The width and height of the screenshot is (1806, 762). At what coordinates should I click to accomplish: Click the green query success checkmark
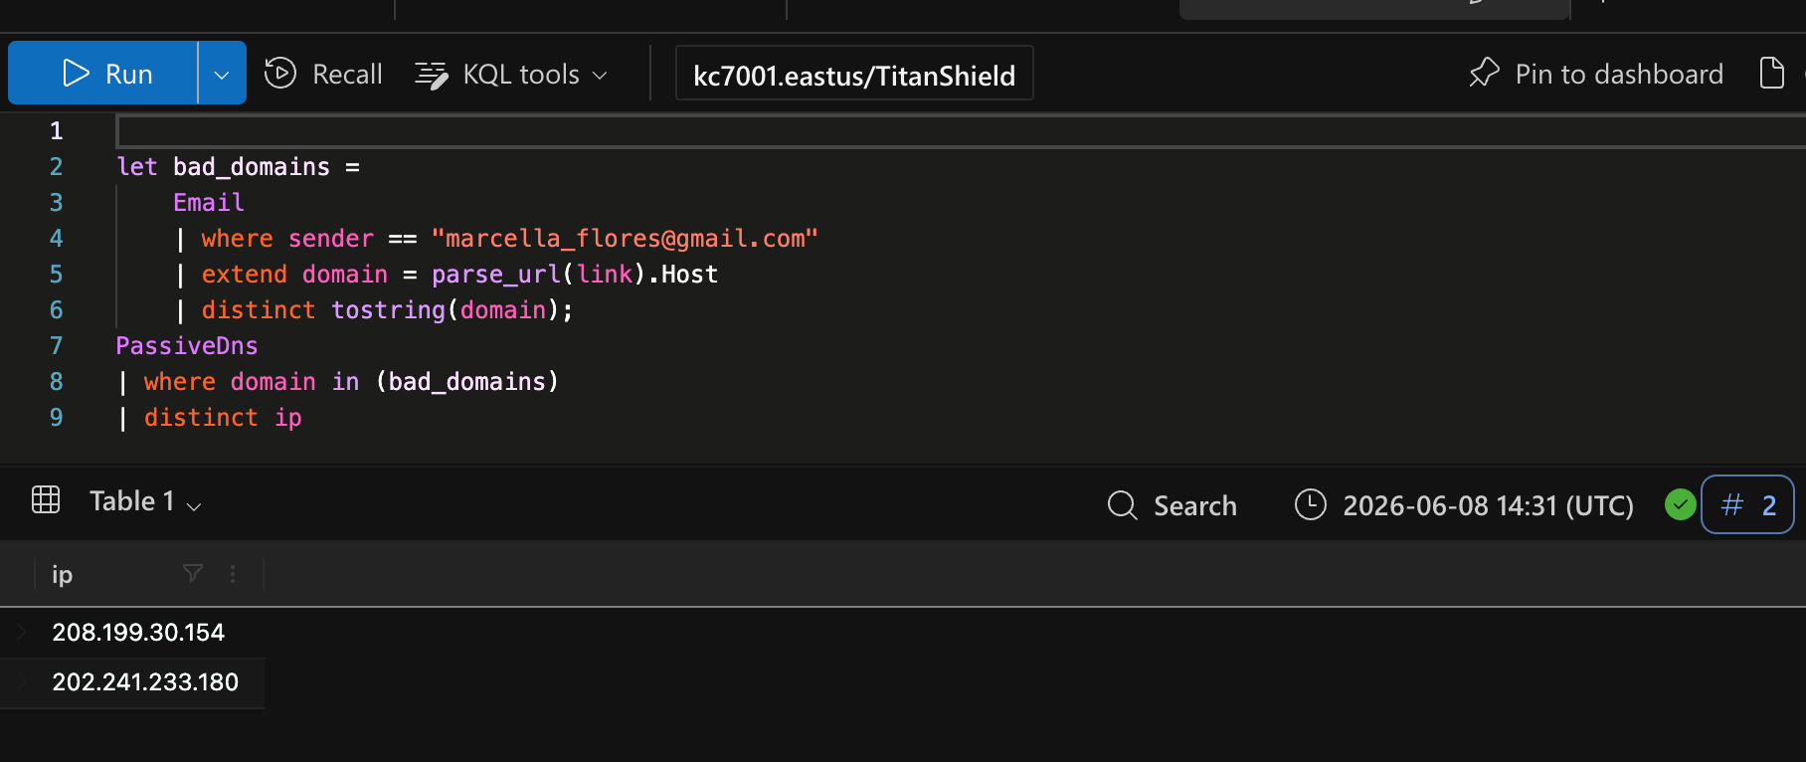tap(1681, 504)
